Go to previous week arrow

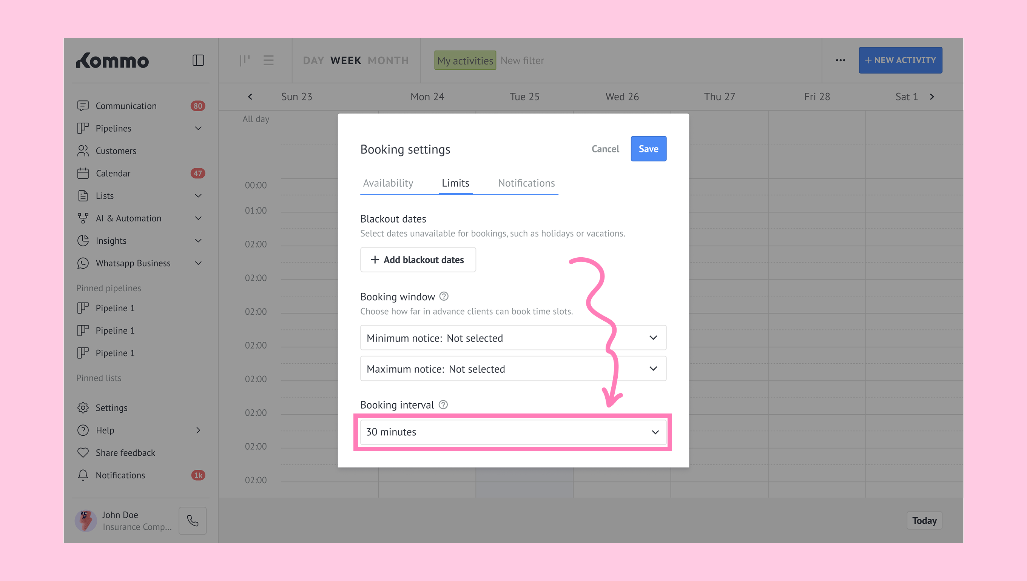pyautogui.click(x=250, y=97)
